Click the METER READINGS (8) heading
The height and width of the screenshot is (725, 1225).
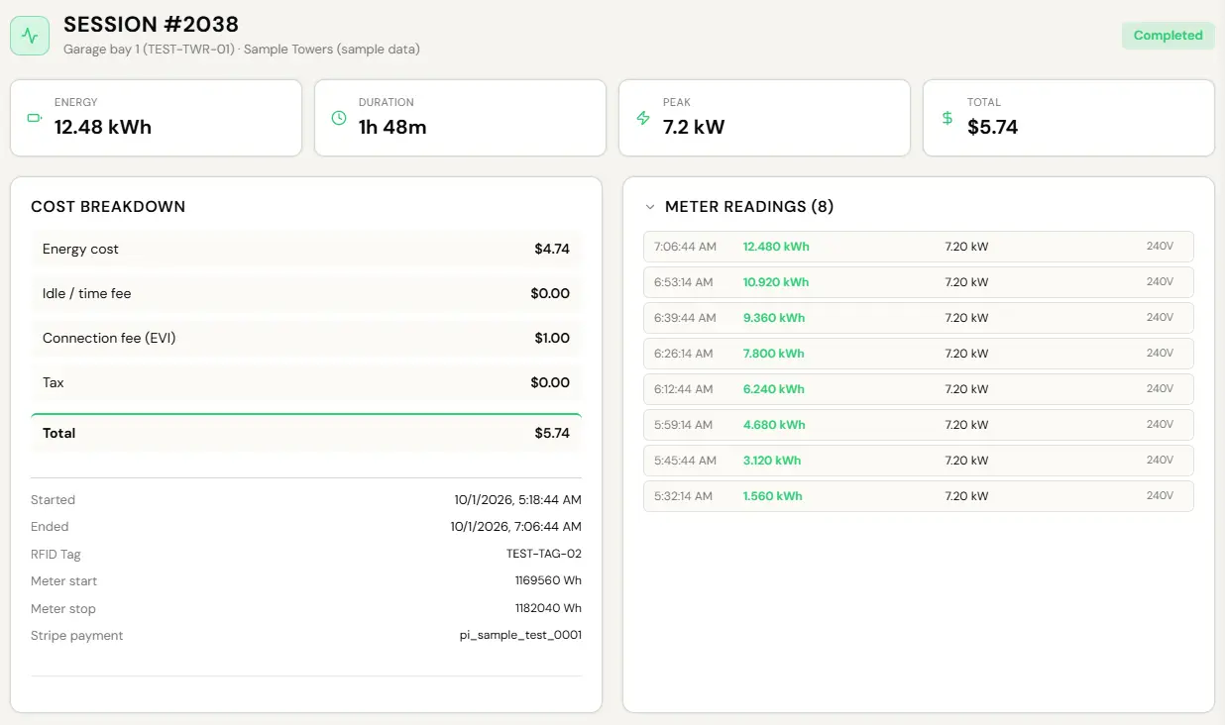749,207
